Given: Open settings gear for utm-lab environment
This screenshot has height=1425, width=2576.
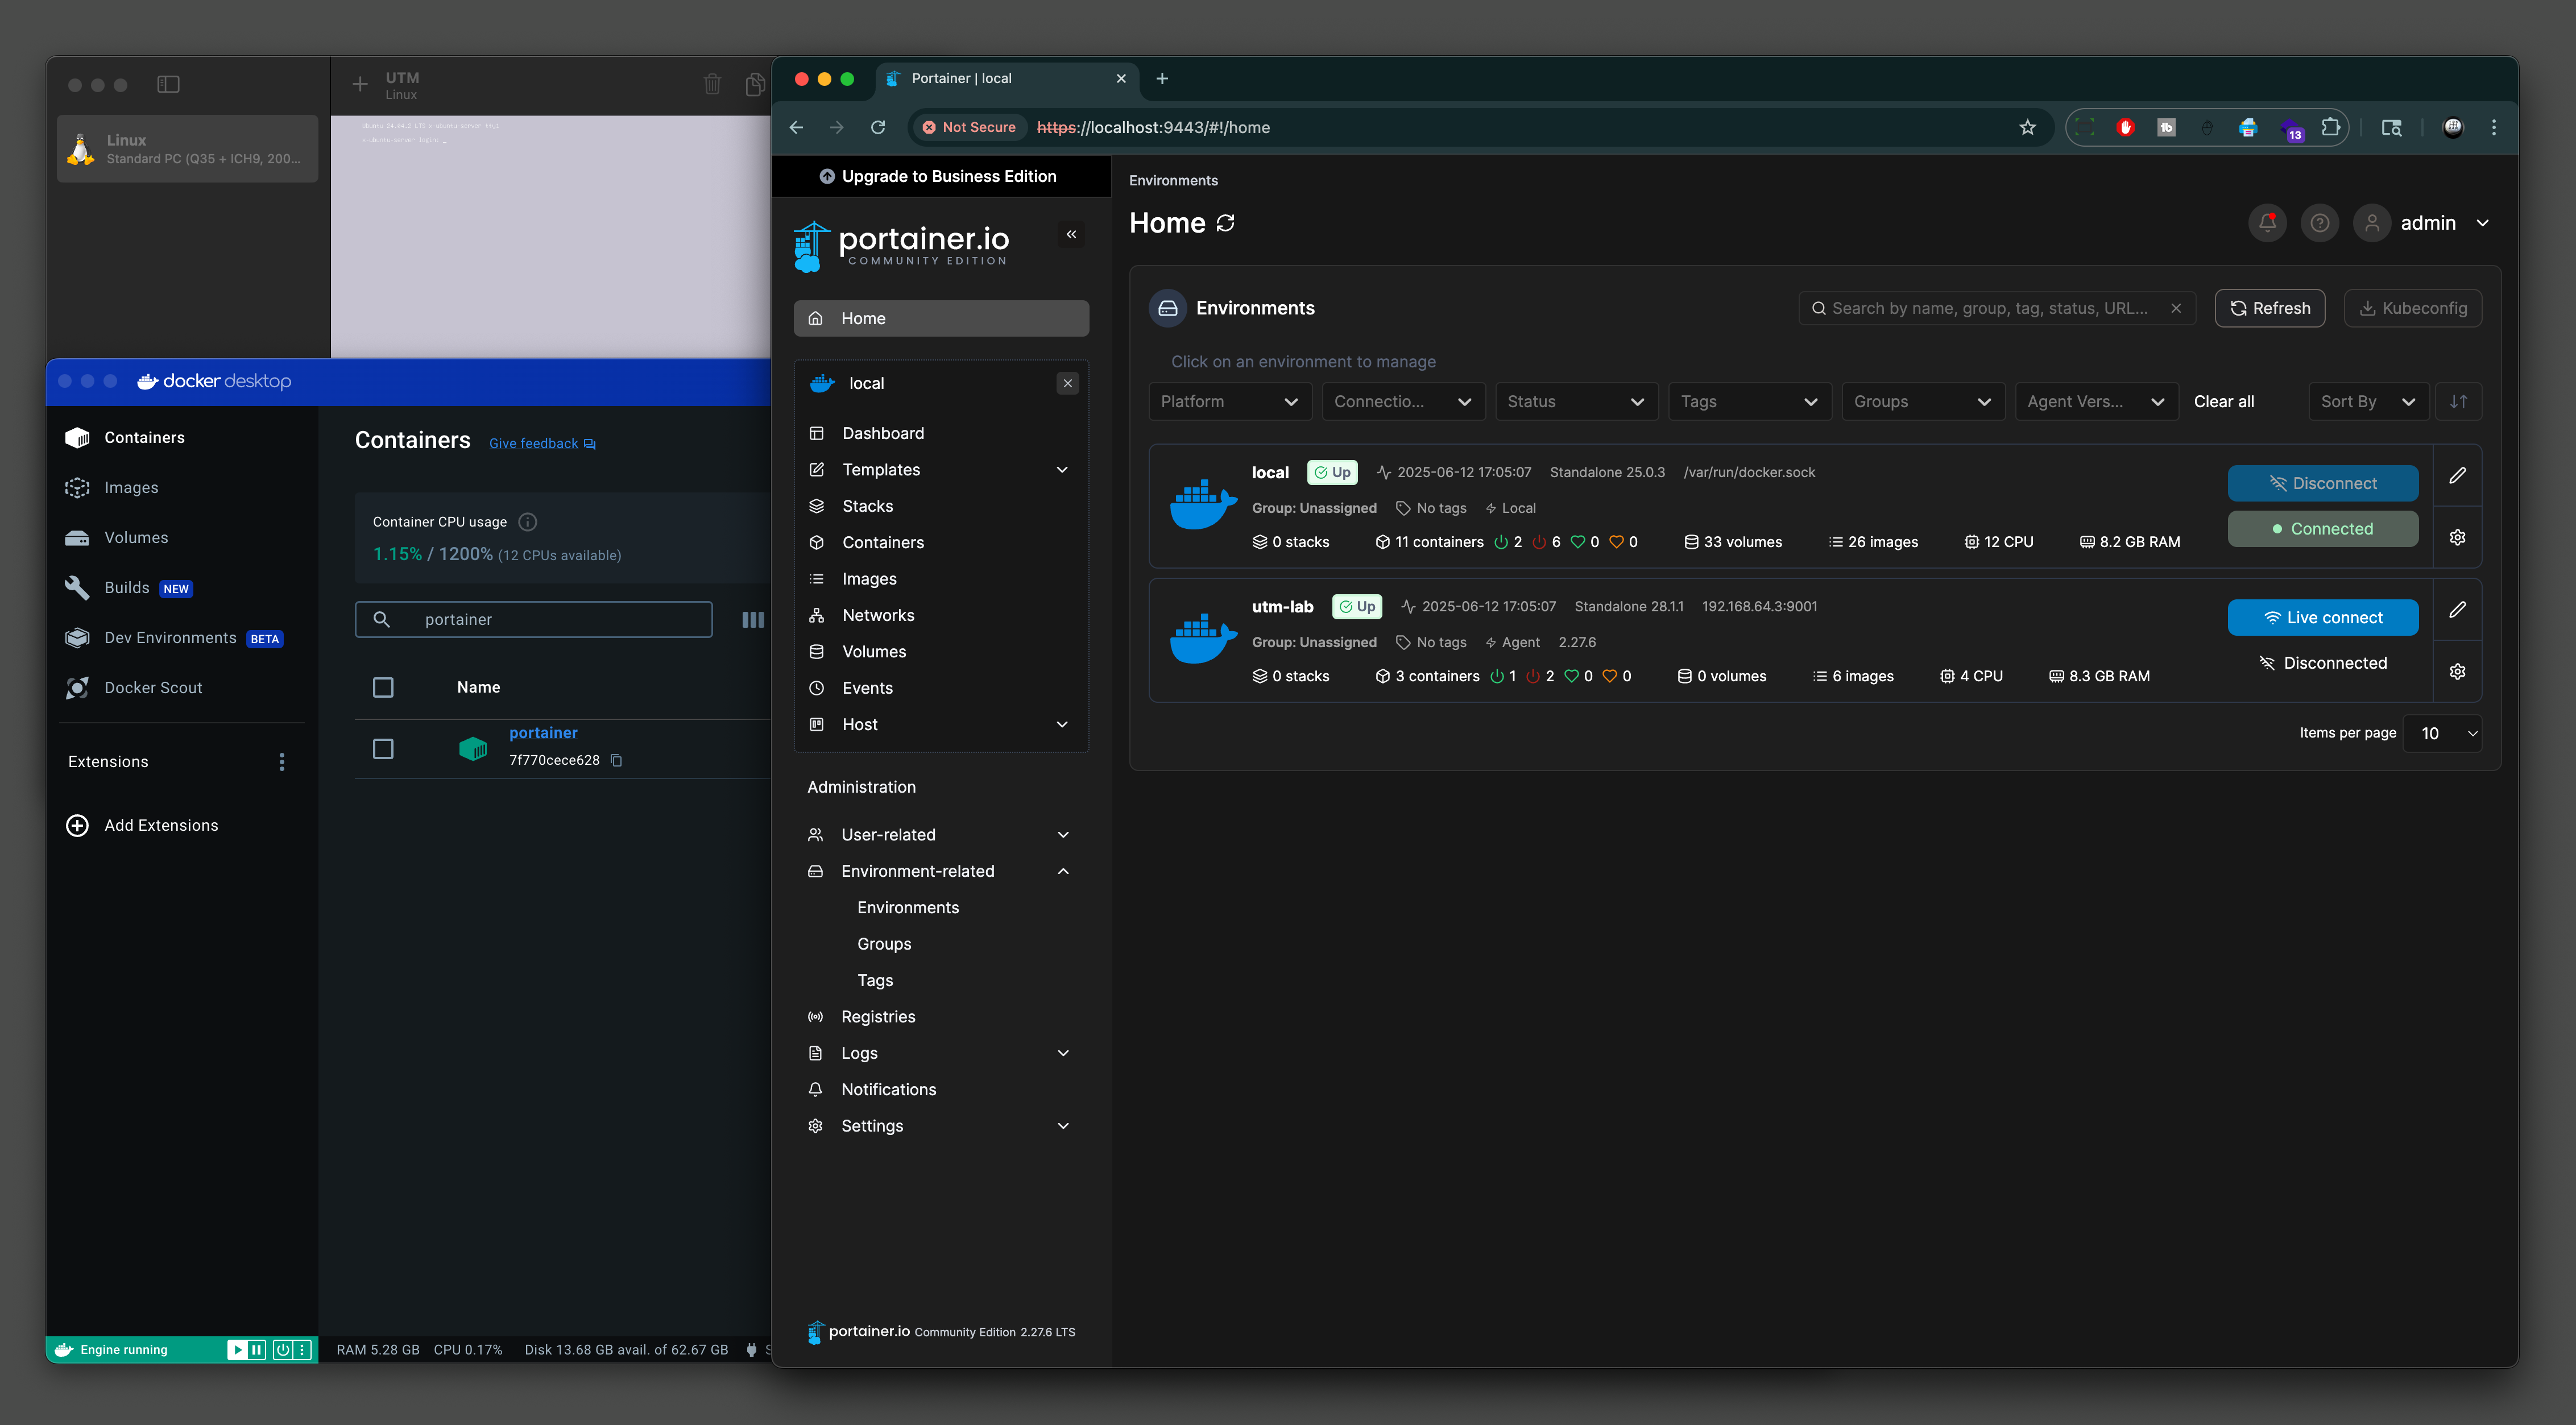Looking at the screenshot, I should tap(2457, 671).
